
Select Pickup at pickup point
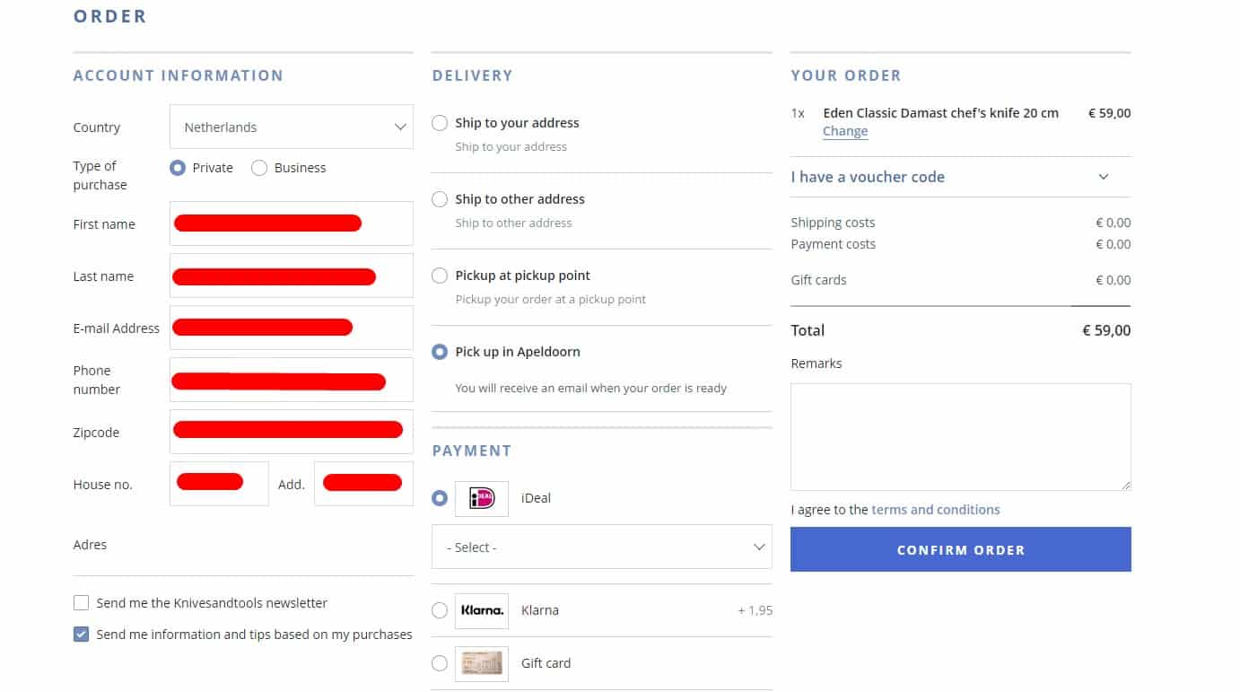pyautogui.click(x=440, y=276)
